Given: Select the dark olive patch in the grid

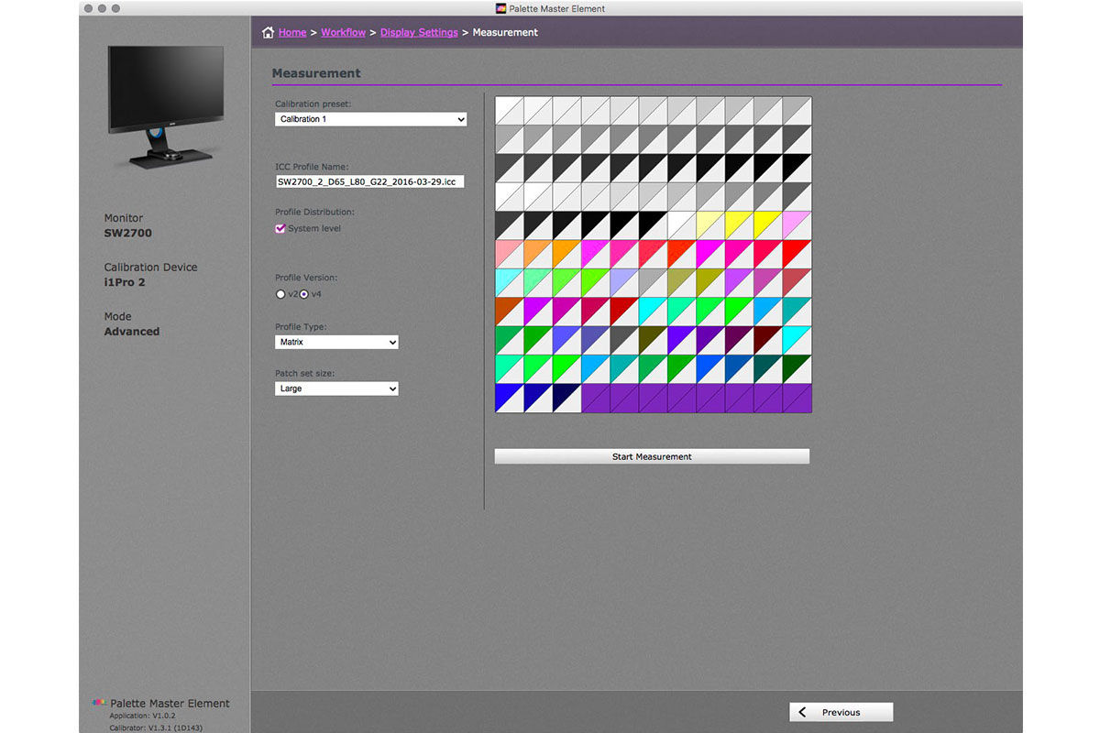Looking at the screenshot, I should (653, 339).
